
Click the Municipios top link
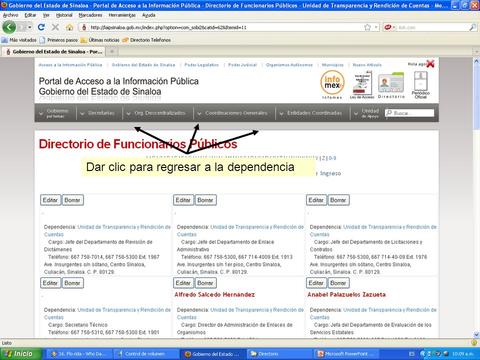(333, 65)
